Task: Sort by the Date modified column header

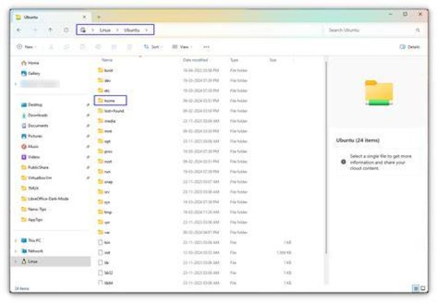Action: click(195, 60)
